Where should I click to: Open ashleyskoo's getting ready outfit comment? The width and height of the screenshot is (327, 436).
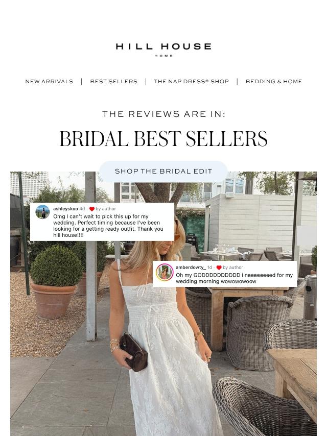tap(108, 226)
